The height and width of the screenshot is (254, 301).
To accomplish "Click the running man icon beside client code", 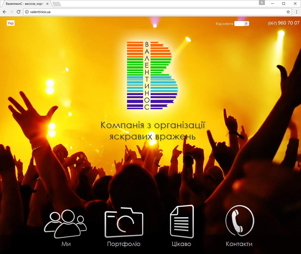I will click(x=246, y=24).
